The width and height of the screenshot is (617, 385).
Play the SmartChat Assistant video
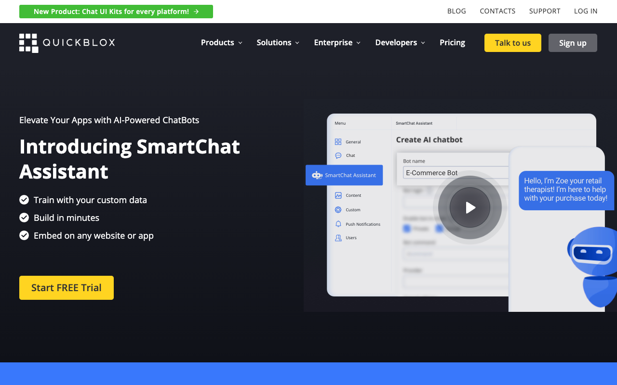pyautogui.click(x=470, y=207)
